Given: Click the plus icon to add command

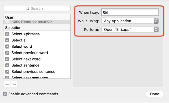Looking at the screenshot, I should point(7,84).
